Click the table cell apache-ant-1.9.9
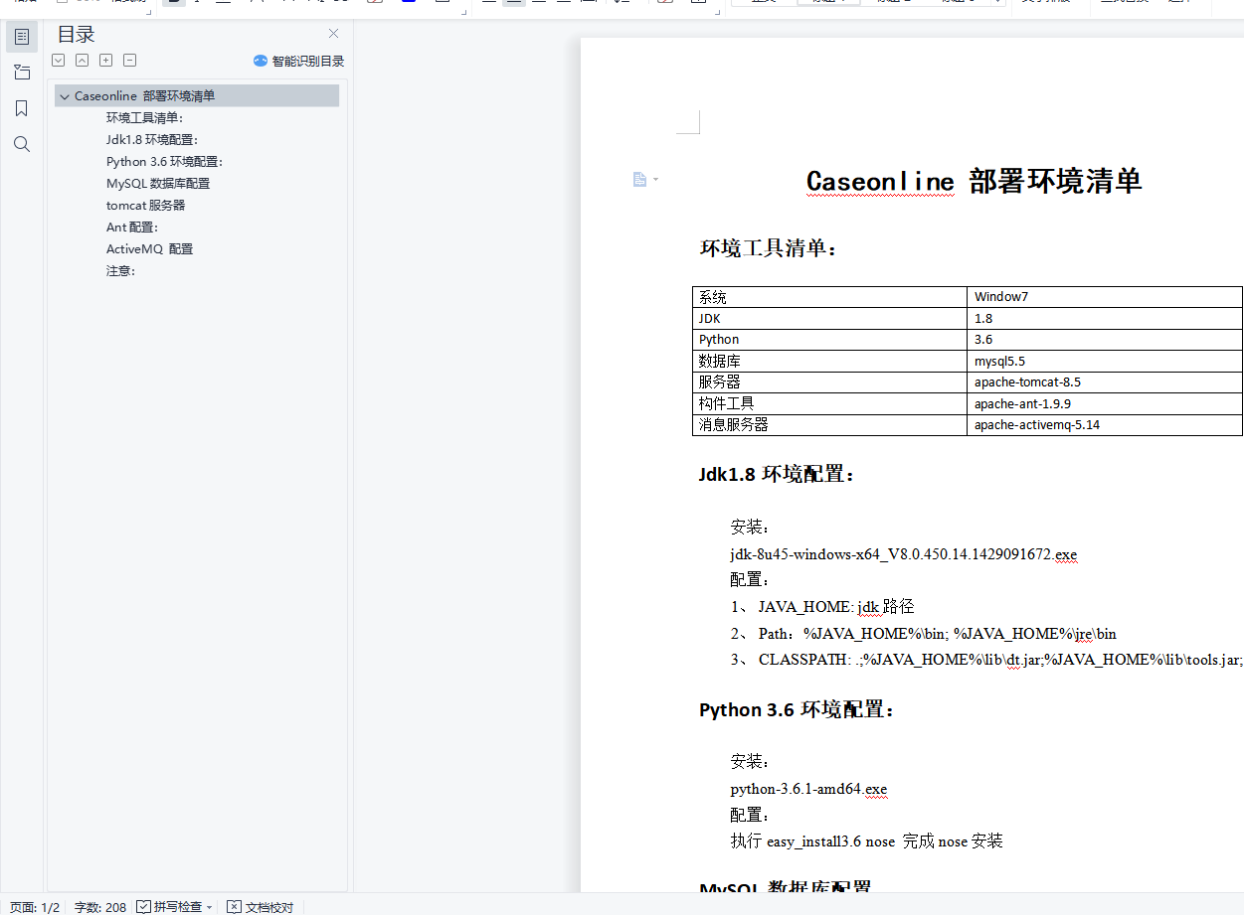The width and height of the screenshot is (1244, 915). click(1105, 403)
